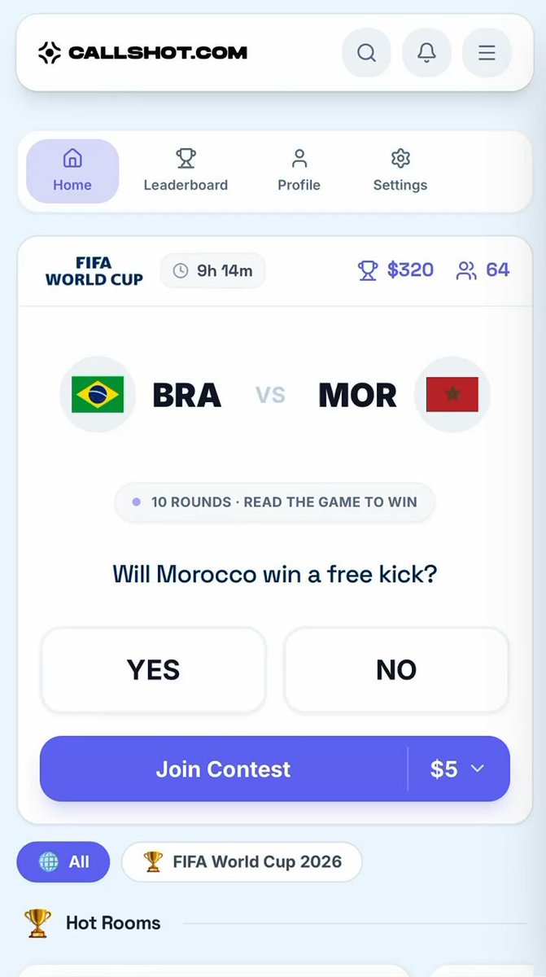Screen dimensions: 546x977
Task: Select YES answer option
Action: [x=154, y=669]
